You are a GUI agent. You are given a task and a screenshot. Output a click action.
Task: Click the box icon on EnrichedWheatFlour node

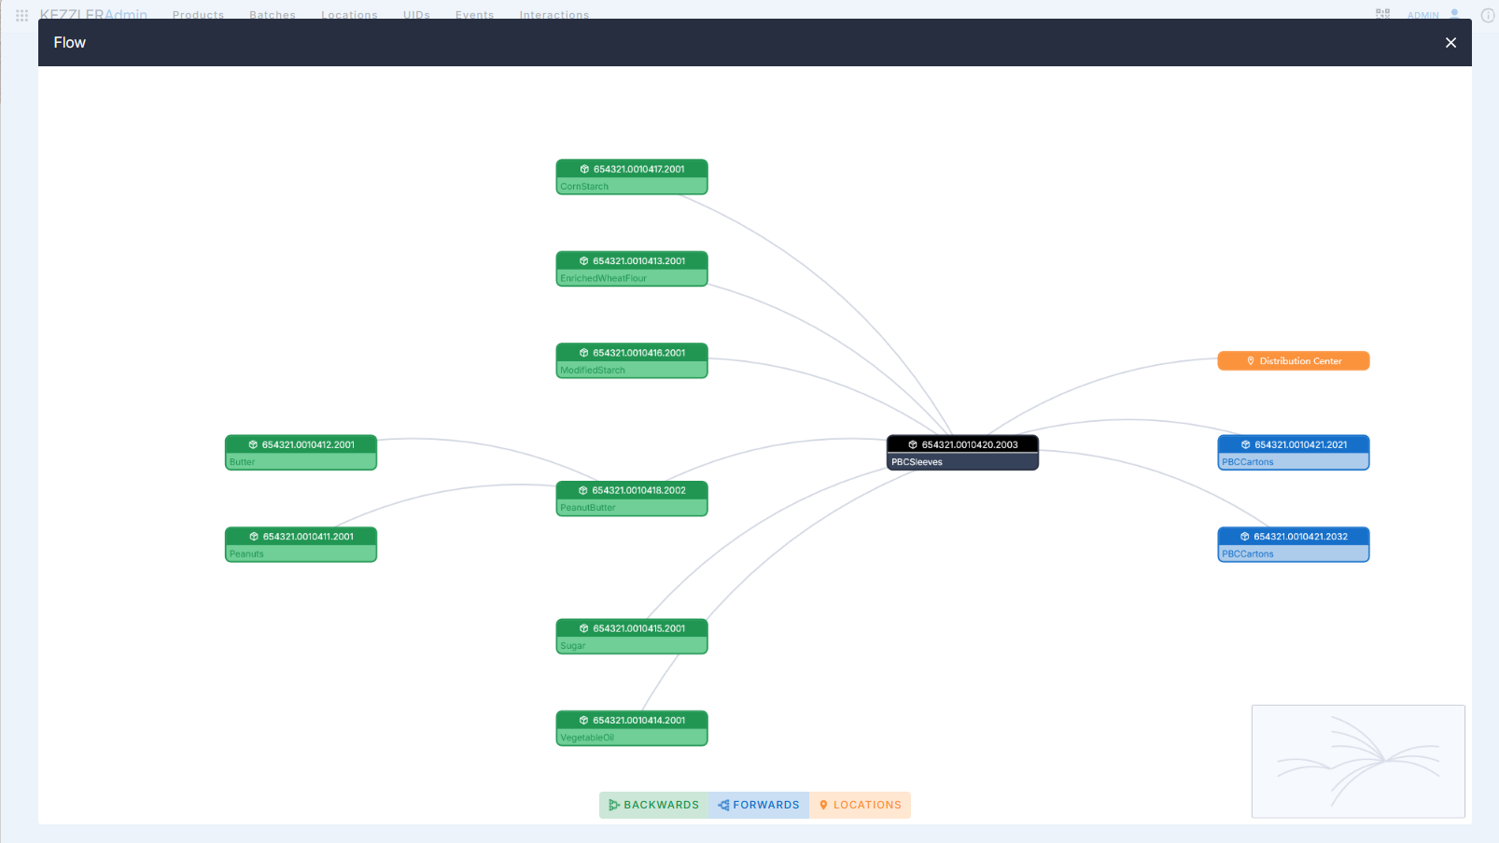pyautogui.click(x=583, y=261)
